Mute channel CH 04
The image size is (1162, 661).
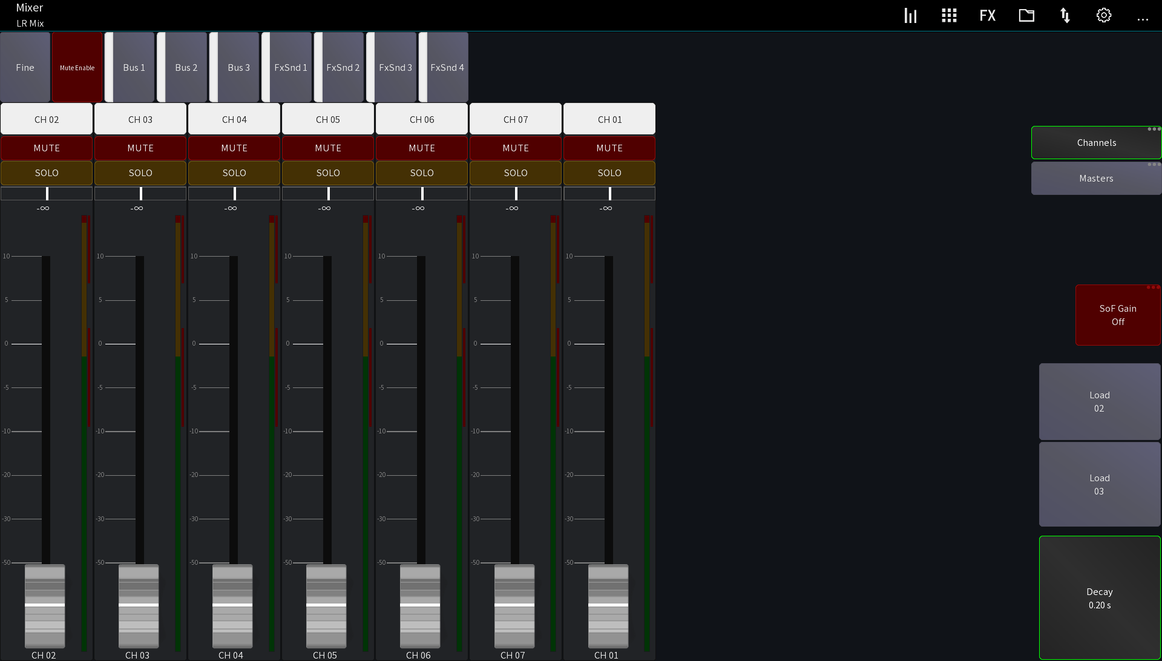pos(234,148)
